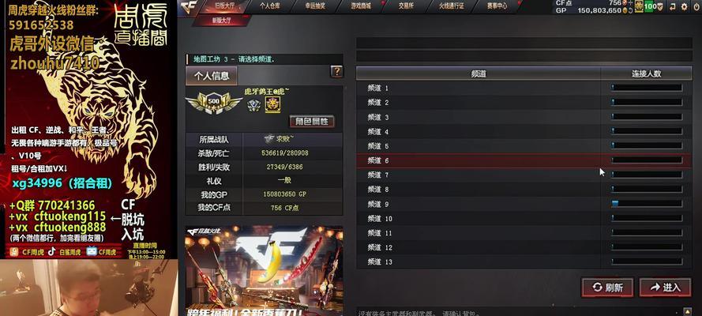Click the 500 rank wings emblem
The image size is (702, 316).
[x=214, y=102]
